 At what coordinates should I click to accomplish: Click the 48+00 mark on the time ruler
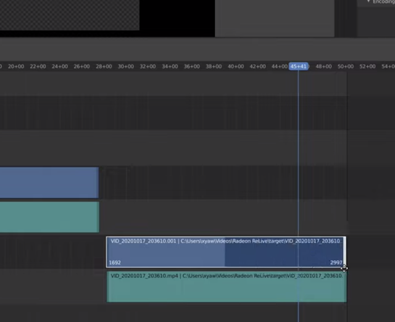tap(323, 67)
